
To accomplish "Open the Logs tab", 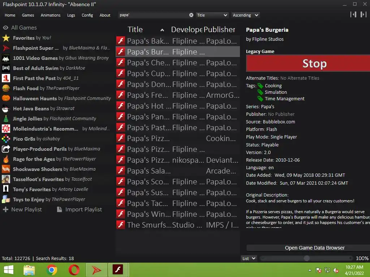I will [71, 15].
